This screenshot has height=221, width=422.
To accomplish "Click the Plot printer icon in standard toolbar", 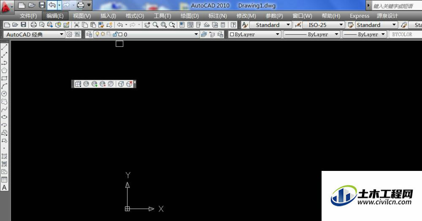I will [x=34, y=25].
